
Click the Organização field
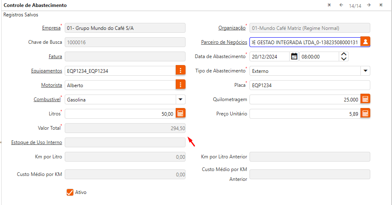pyautogui.click(x=310, y=28)
